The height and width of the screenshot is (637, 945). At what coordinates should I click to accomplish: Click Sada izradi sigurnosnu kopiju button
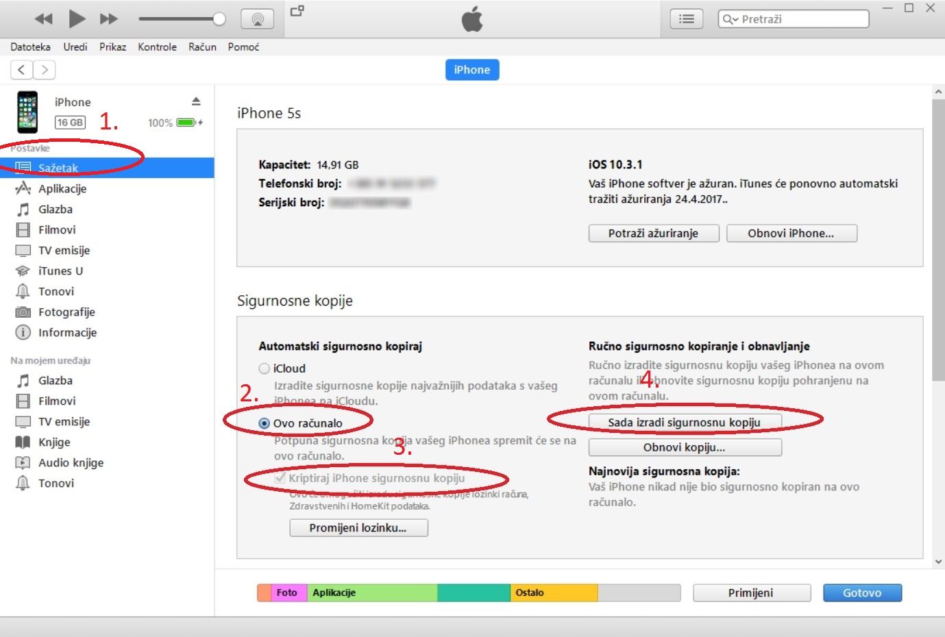point(684,423)
